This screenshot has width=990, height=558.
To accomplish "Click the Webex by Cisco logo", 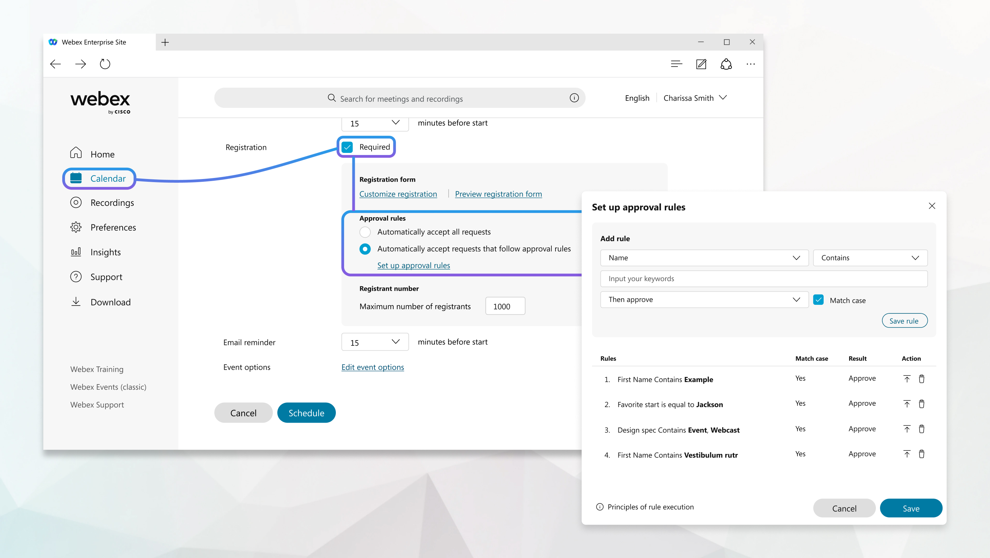I will 100,102.
